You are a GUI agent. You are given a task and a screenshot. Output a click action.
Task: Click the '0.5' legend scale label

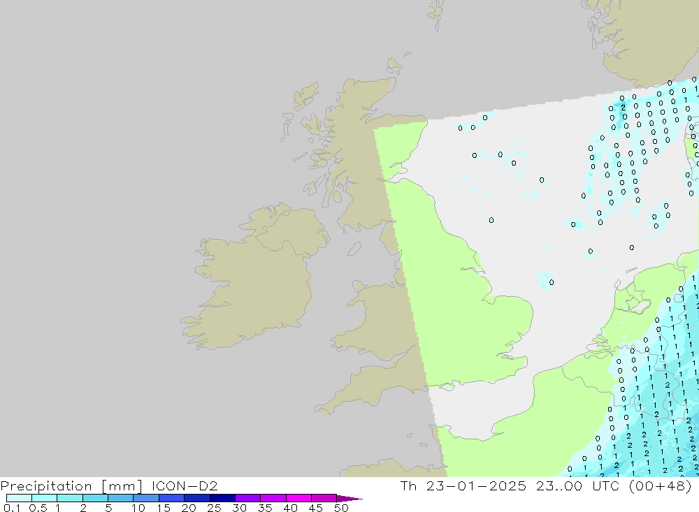coord(38,508)
